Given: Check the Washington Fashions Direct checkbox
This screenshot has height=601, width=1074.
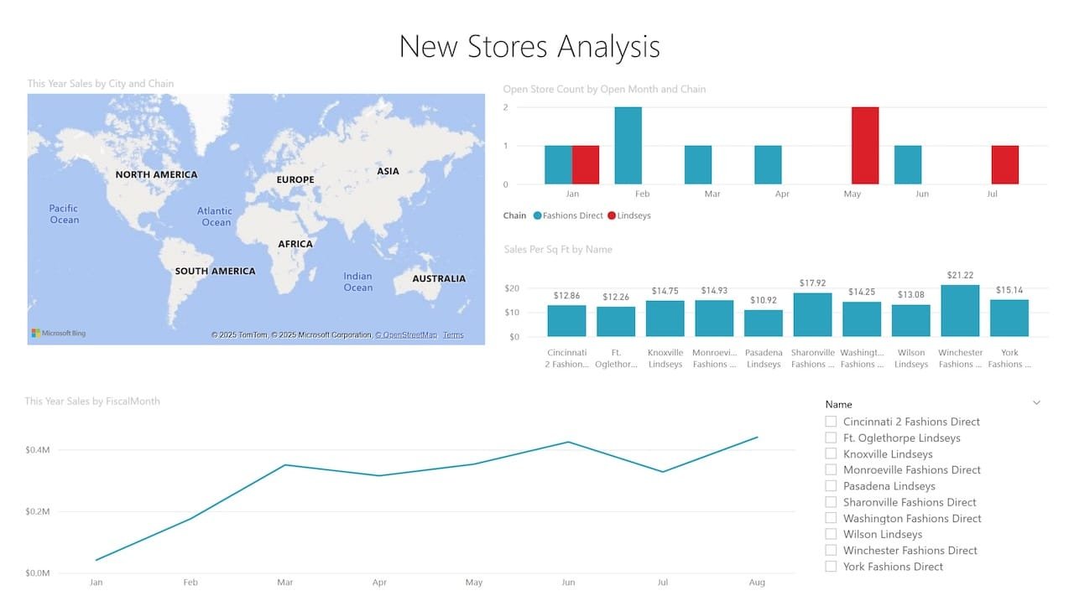Looking at the screenshot, I should tap(831, 518).
